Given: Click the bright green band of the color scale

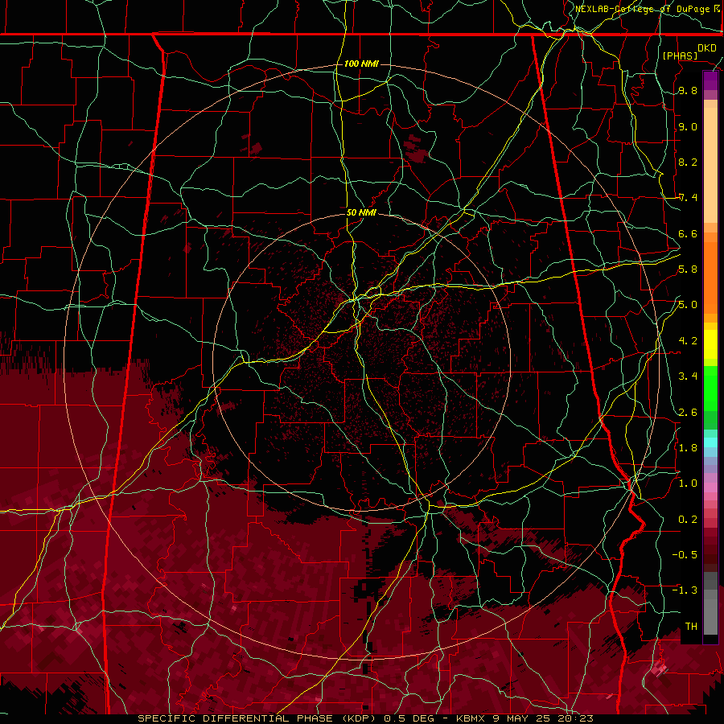Looking at the screenshot, I should pos(710,389).
